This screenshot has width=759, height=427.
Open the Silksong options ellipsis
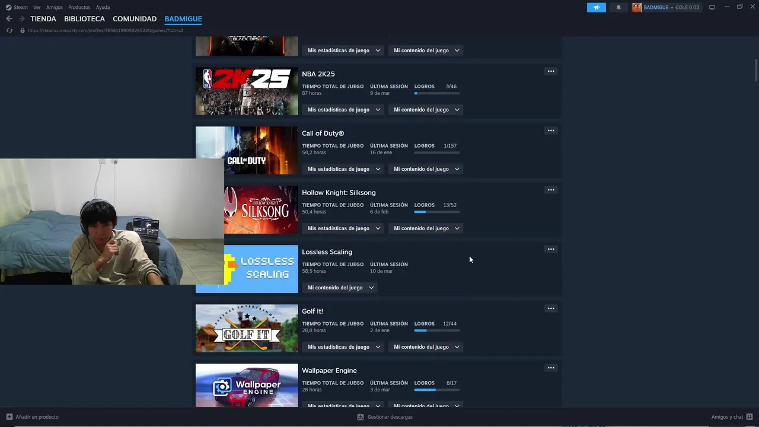coord(551,190)
